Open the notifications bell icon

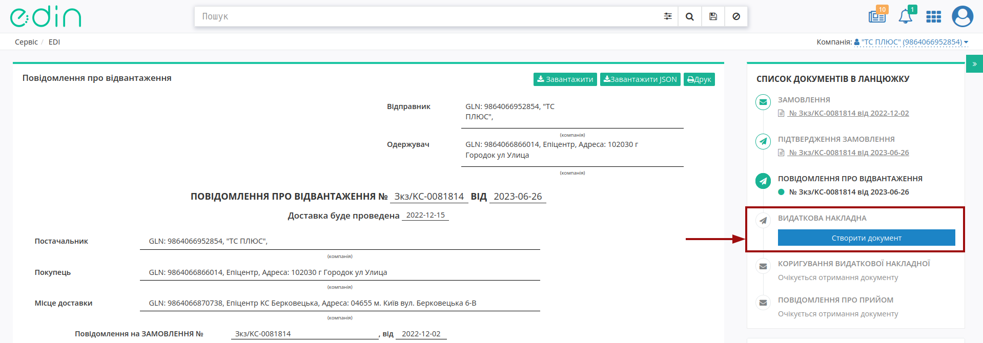[x=906, y=16]
